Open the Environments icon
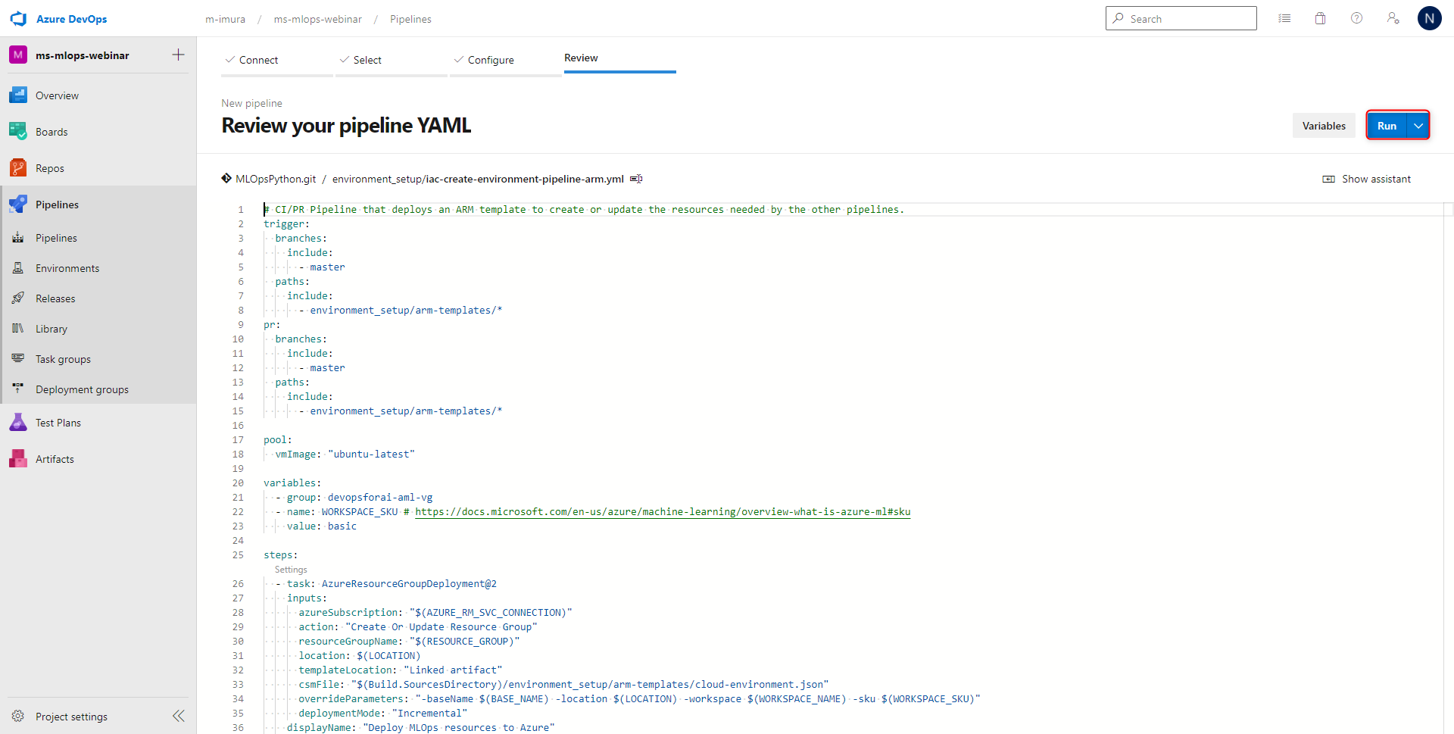Viewport: 1454px width, 734px height. [18, 268]
